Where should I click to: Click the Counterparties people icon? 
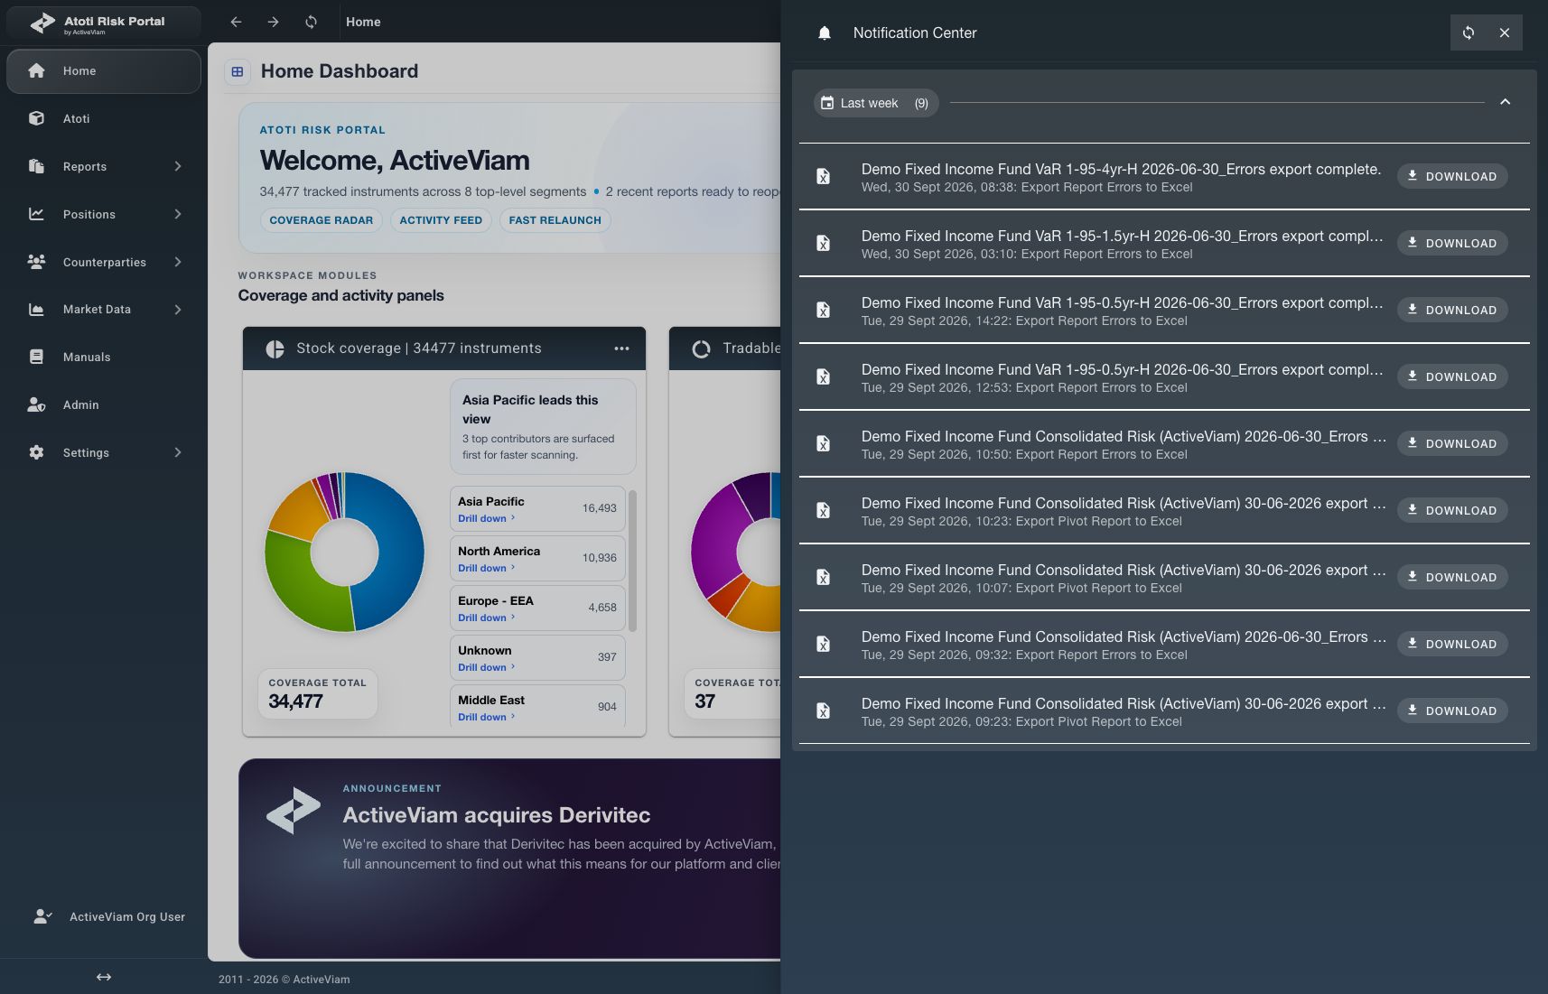[36, 262]
